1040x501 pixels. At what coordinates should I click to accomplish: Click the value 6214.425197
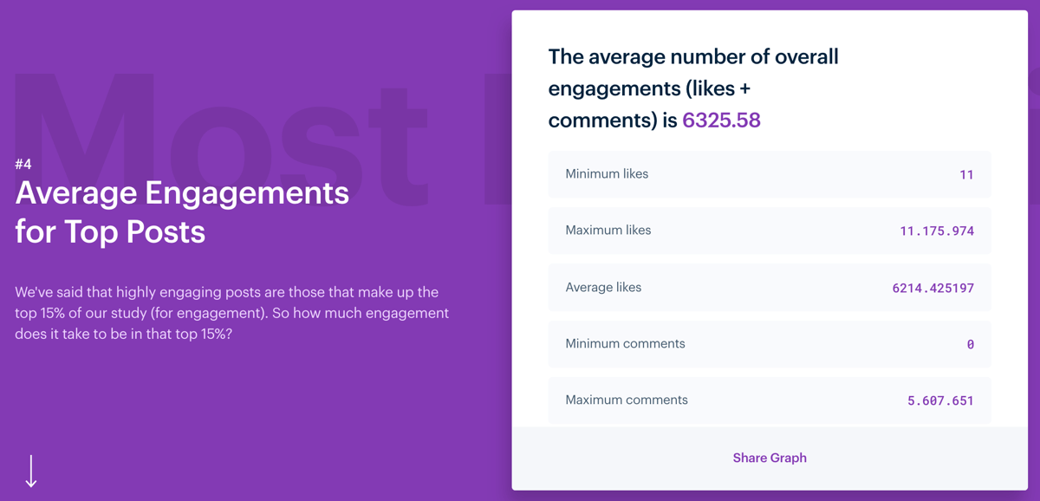coord(933,288)
